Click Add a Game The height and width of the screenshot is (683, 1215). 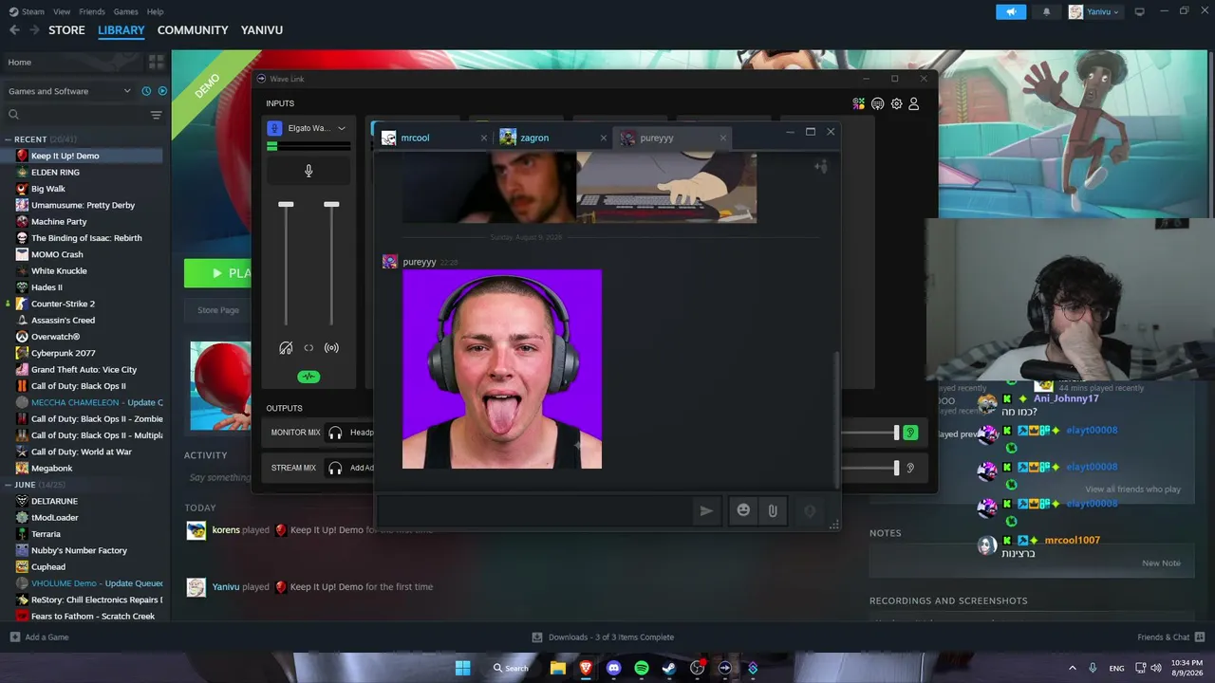click(x=39, y=637)
